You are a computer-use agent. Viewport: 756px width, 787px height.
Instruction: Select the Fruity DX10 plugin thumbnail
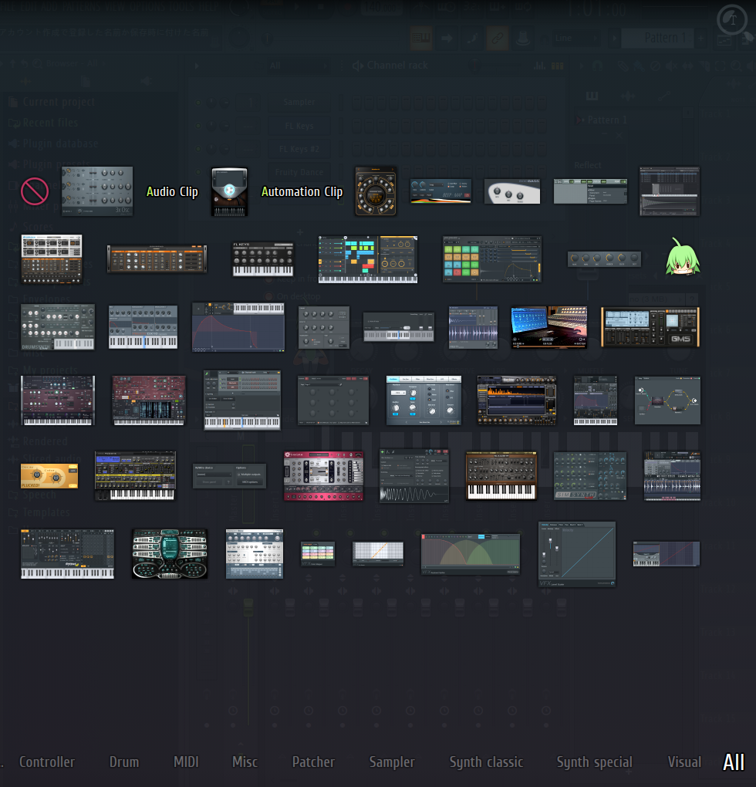tap(143, 326)
